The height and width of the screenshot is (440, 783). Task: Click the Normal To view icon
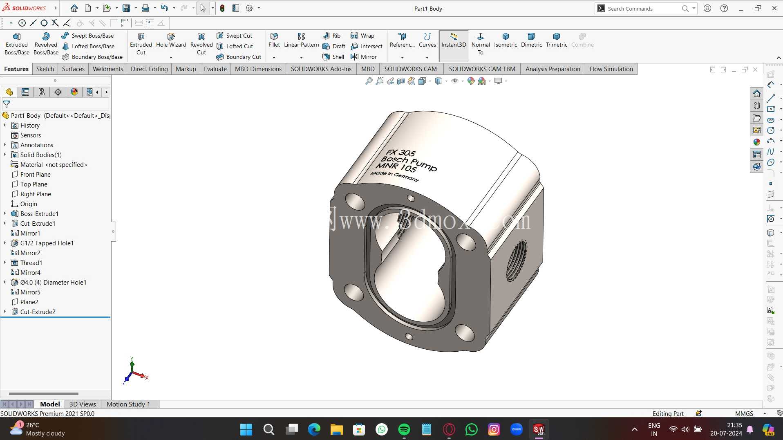[481, 44]
